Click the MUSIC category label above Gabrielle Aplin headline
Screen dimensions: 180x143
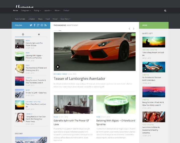coord(56,117)
